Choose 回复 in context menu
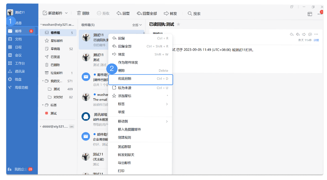This screenshot has height=180, width=327. [x=140, y=38]
